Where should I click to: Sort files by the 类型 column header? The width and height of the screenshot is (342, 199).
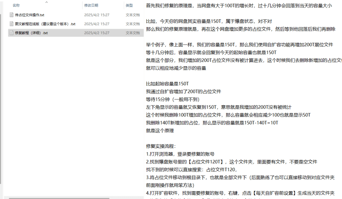coord(129,5)
